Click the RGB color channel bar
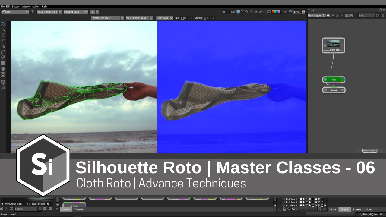The height and width of the screenshot is (217, 386). 276,12
